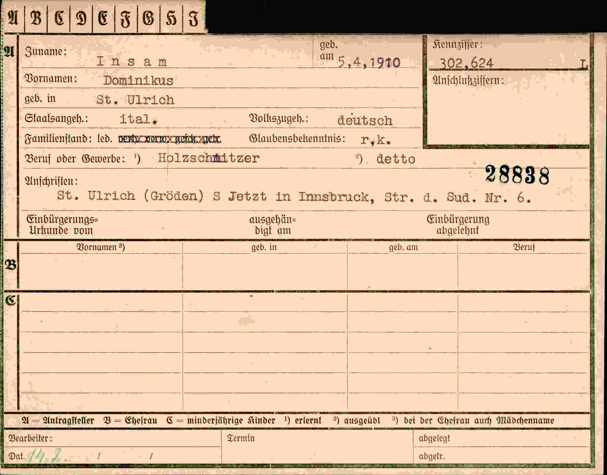Click 'geb. in' column header in section B
This screenshot has width=607, height=475.
[264, 247]
